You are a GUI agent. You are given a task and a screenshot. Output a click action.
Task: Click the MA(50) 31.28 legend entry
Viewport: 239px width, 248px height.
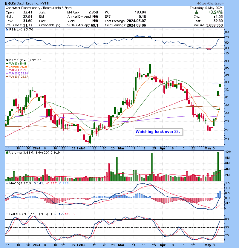pos(16,70)
